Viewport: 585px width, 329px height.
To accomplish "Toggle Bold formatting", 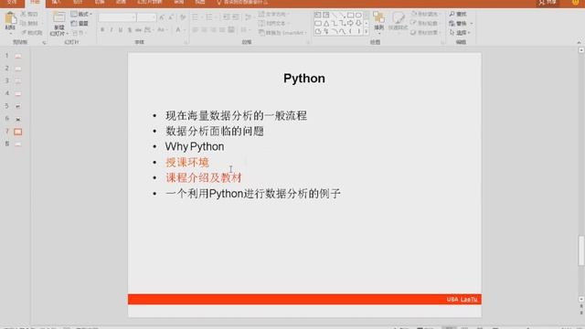I will click(x=102, y=29).
